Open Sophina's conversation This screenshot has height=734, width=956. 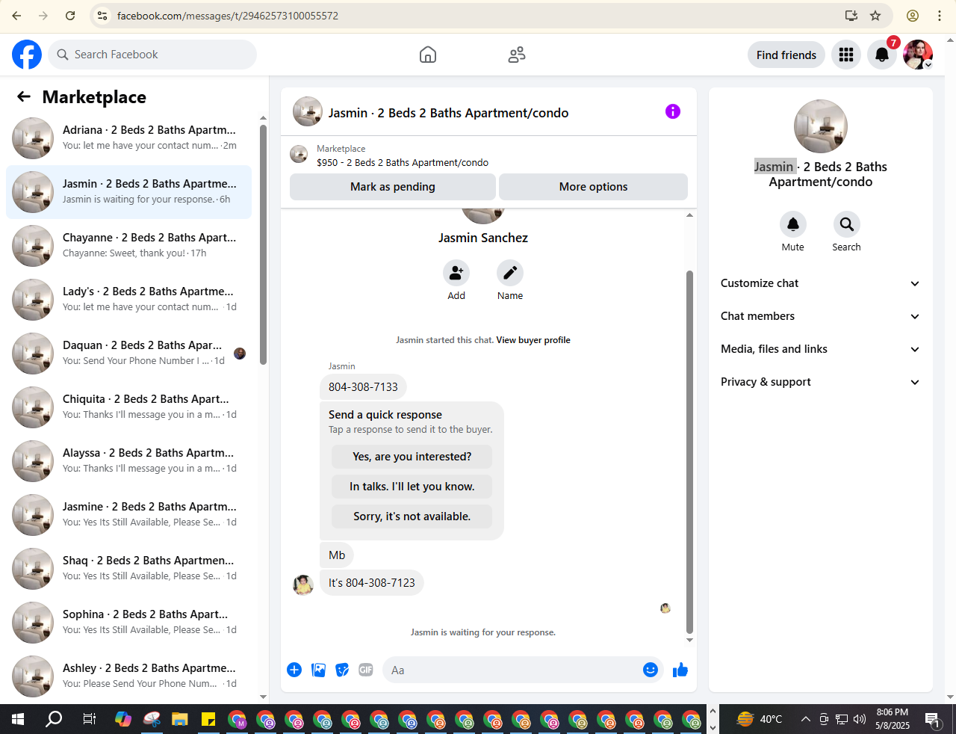(128, 623)
